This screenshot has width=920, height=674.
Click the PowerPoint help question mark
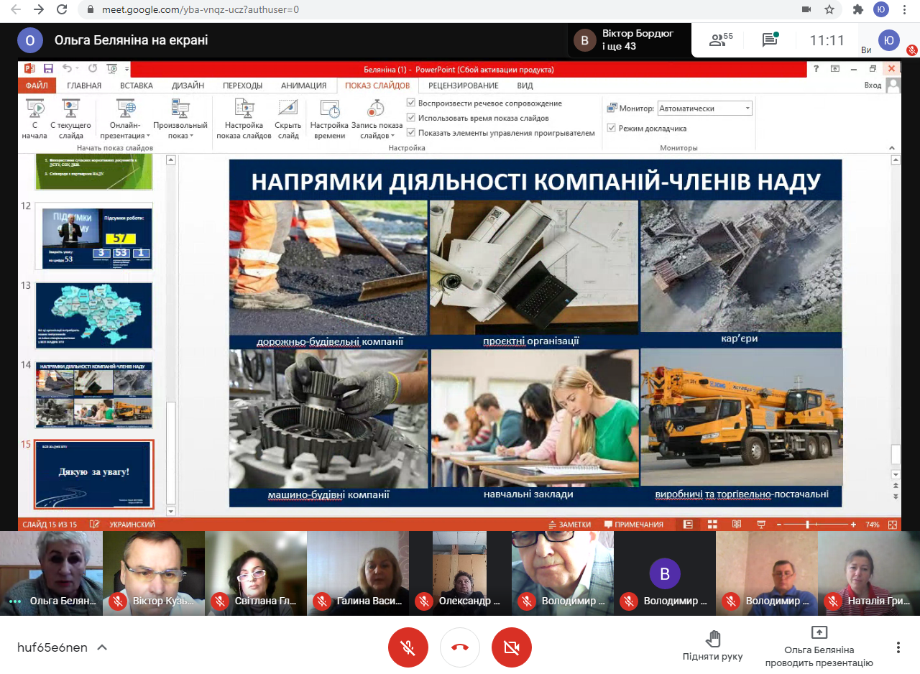(x=816, y=69)
